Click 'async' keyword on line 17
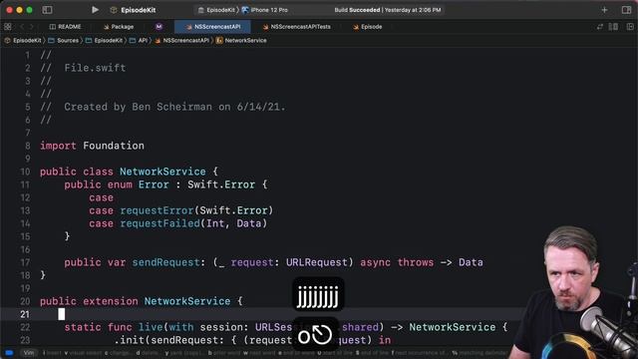 coord(375,262)
